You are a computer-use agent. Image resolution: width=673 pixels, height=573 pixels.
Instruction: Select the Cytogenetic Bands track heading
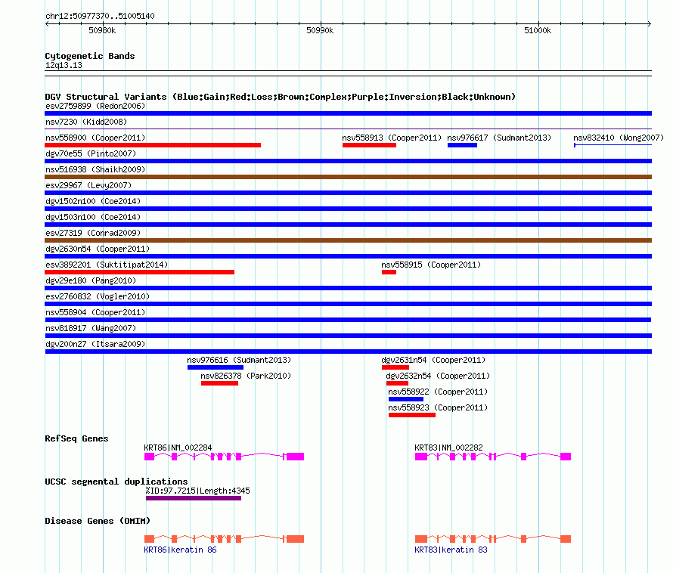pos(90,56)
